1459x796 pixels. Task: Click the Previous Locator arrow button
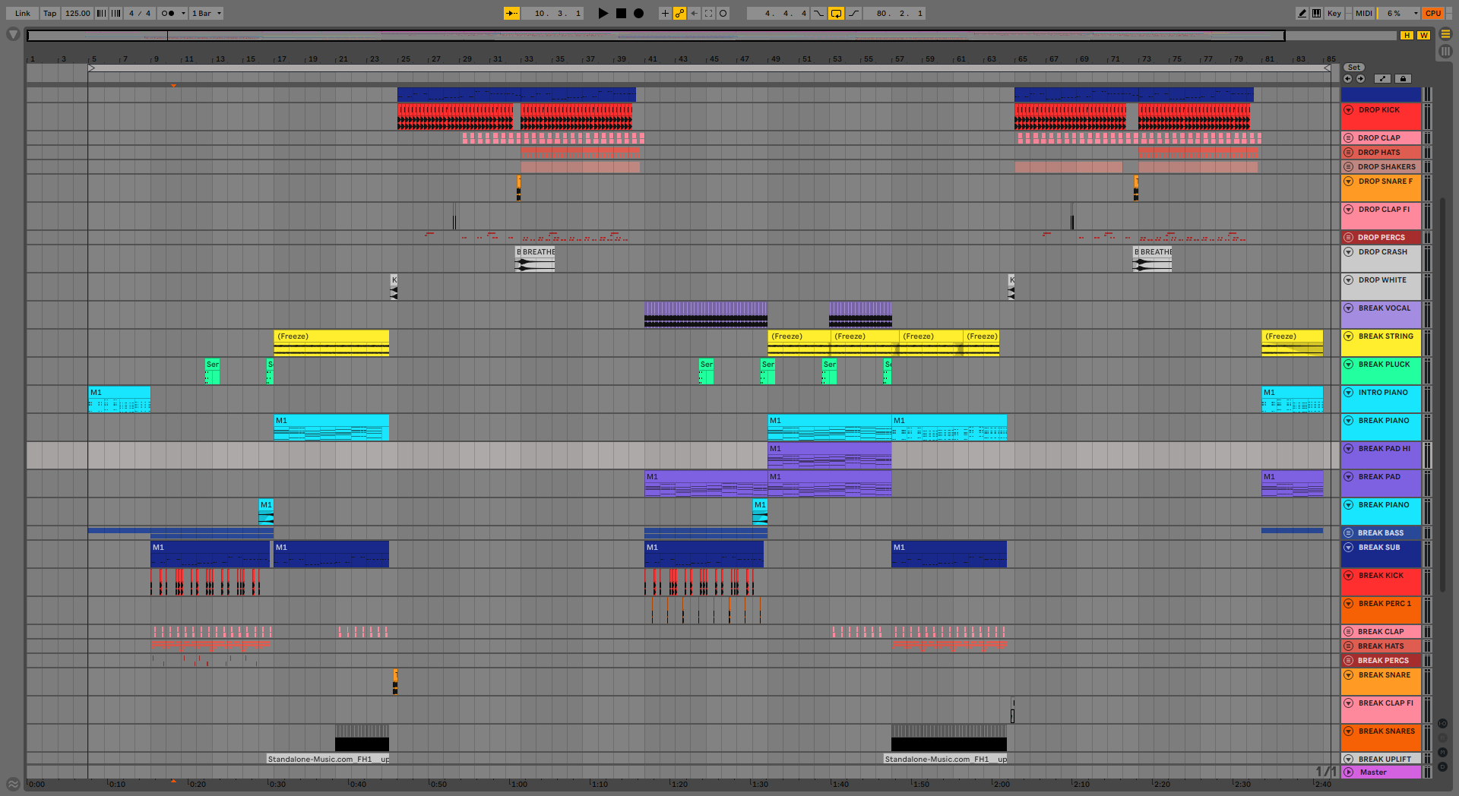click(x=1347, y=78)
